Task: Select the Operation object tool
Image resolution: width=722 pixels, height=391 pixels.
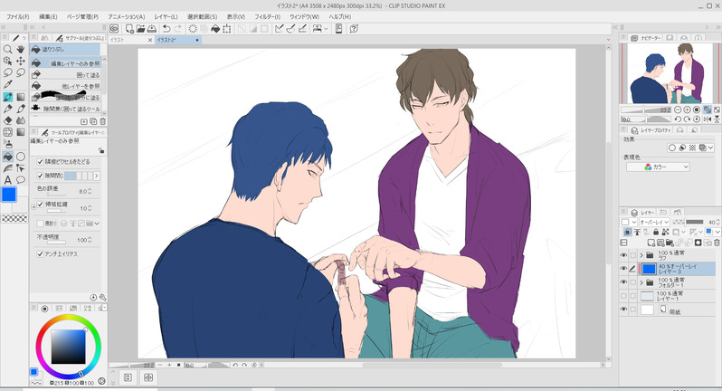Action: click(x=7, y=61)
